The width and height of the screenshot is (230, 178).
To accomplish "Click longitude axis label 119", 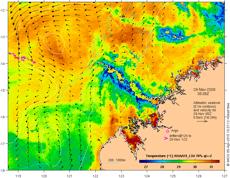I will click(x=18, y=176).
